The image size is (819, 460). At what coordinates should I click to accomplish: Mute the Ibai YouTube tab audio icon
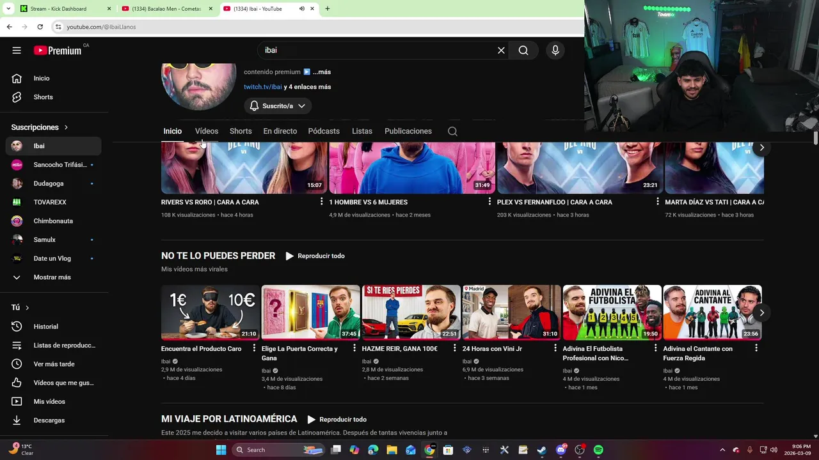(301, 9)
